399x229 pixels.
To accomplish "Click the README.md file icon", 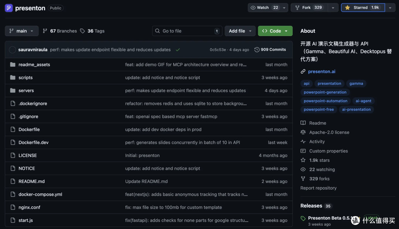I will [x=13, y=181].
